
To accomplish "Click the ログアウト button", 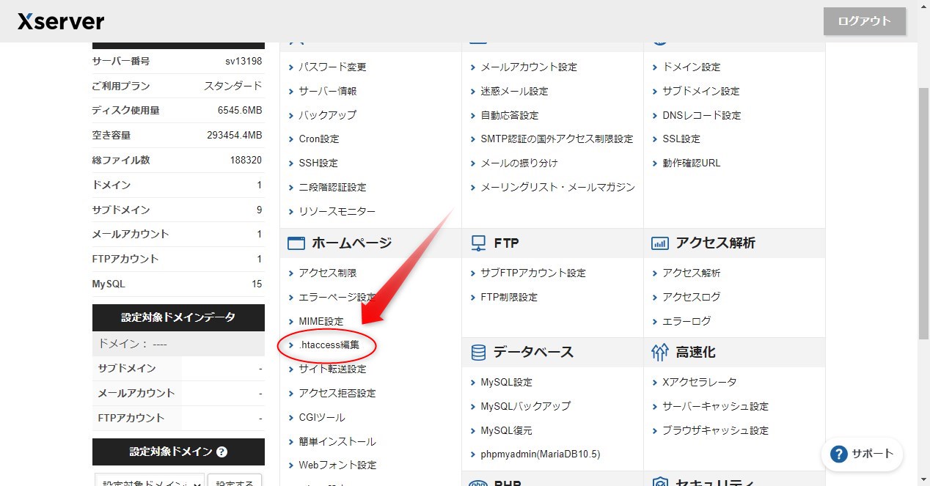I will click(x=864, y=21).
